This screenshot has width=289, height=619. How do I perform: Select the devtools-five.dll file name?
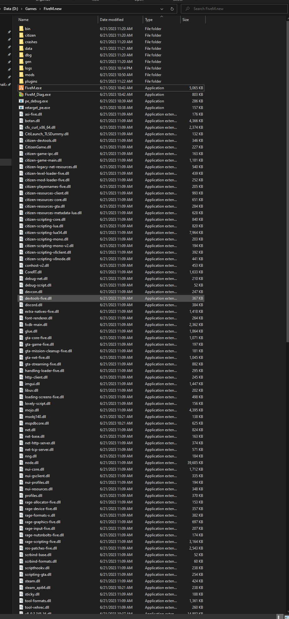click(x=38, y=298)
